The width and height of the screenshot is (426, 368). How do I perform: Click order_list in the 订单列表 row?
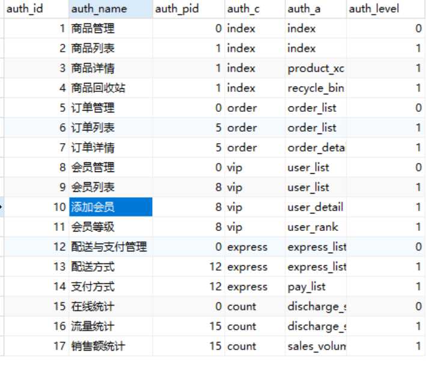click(312, 128)
